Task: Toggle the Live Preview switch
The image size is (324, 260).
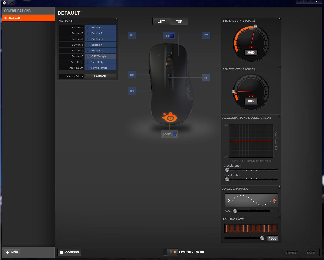Action: tap(170, 252)
